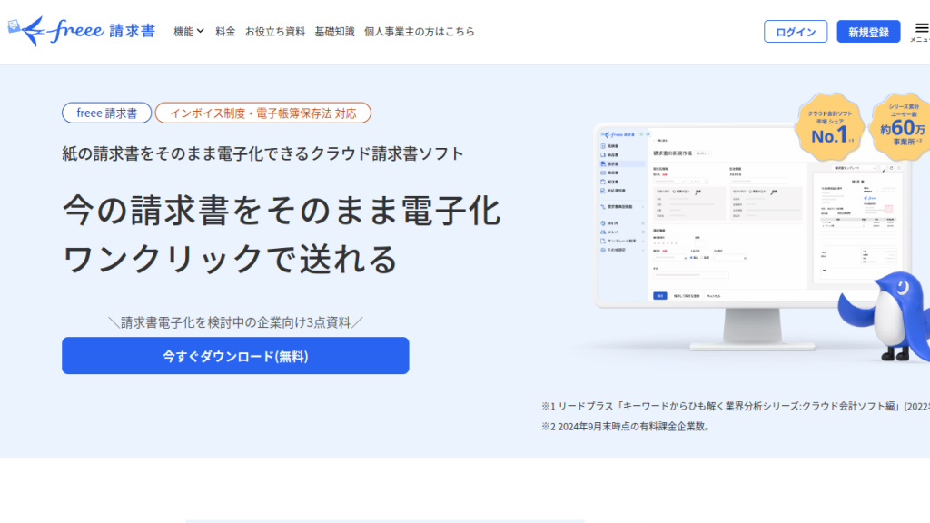Viewport: 930px width, 523px height.
Task: Open 基礎知識 in the navigation
Action: 334,32
